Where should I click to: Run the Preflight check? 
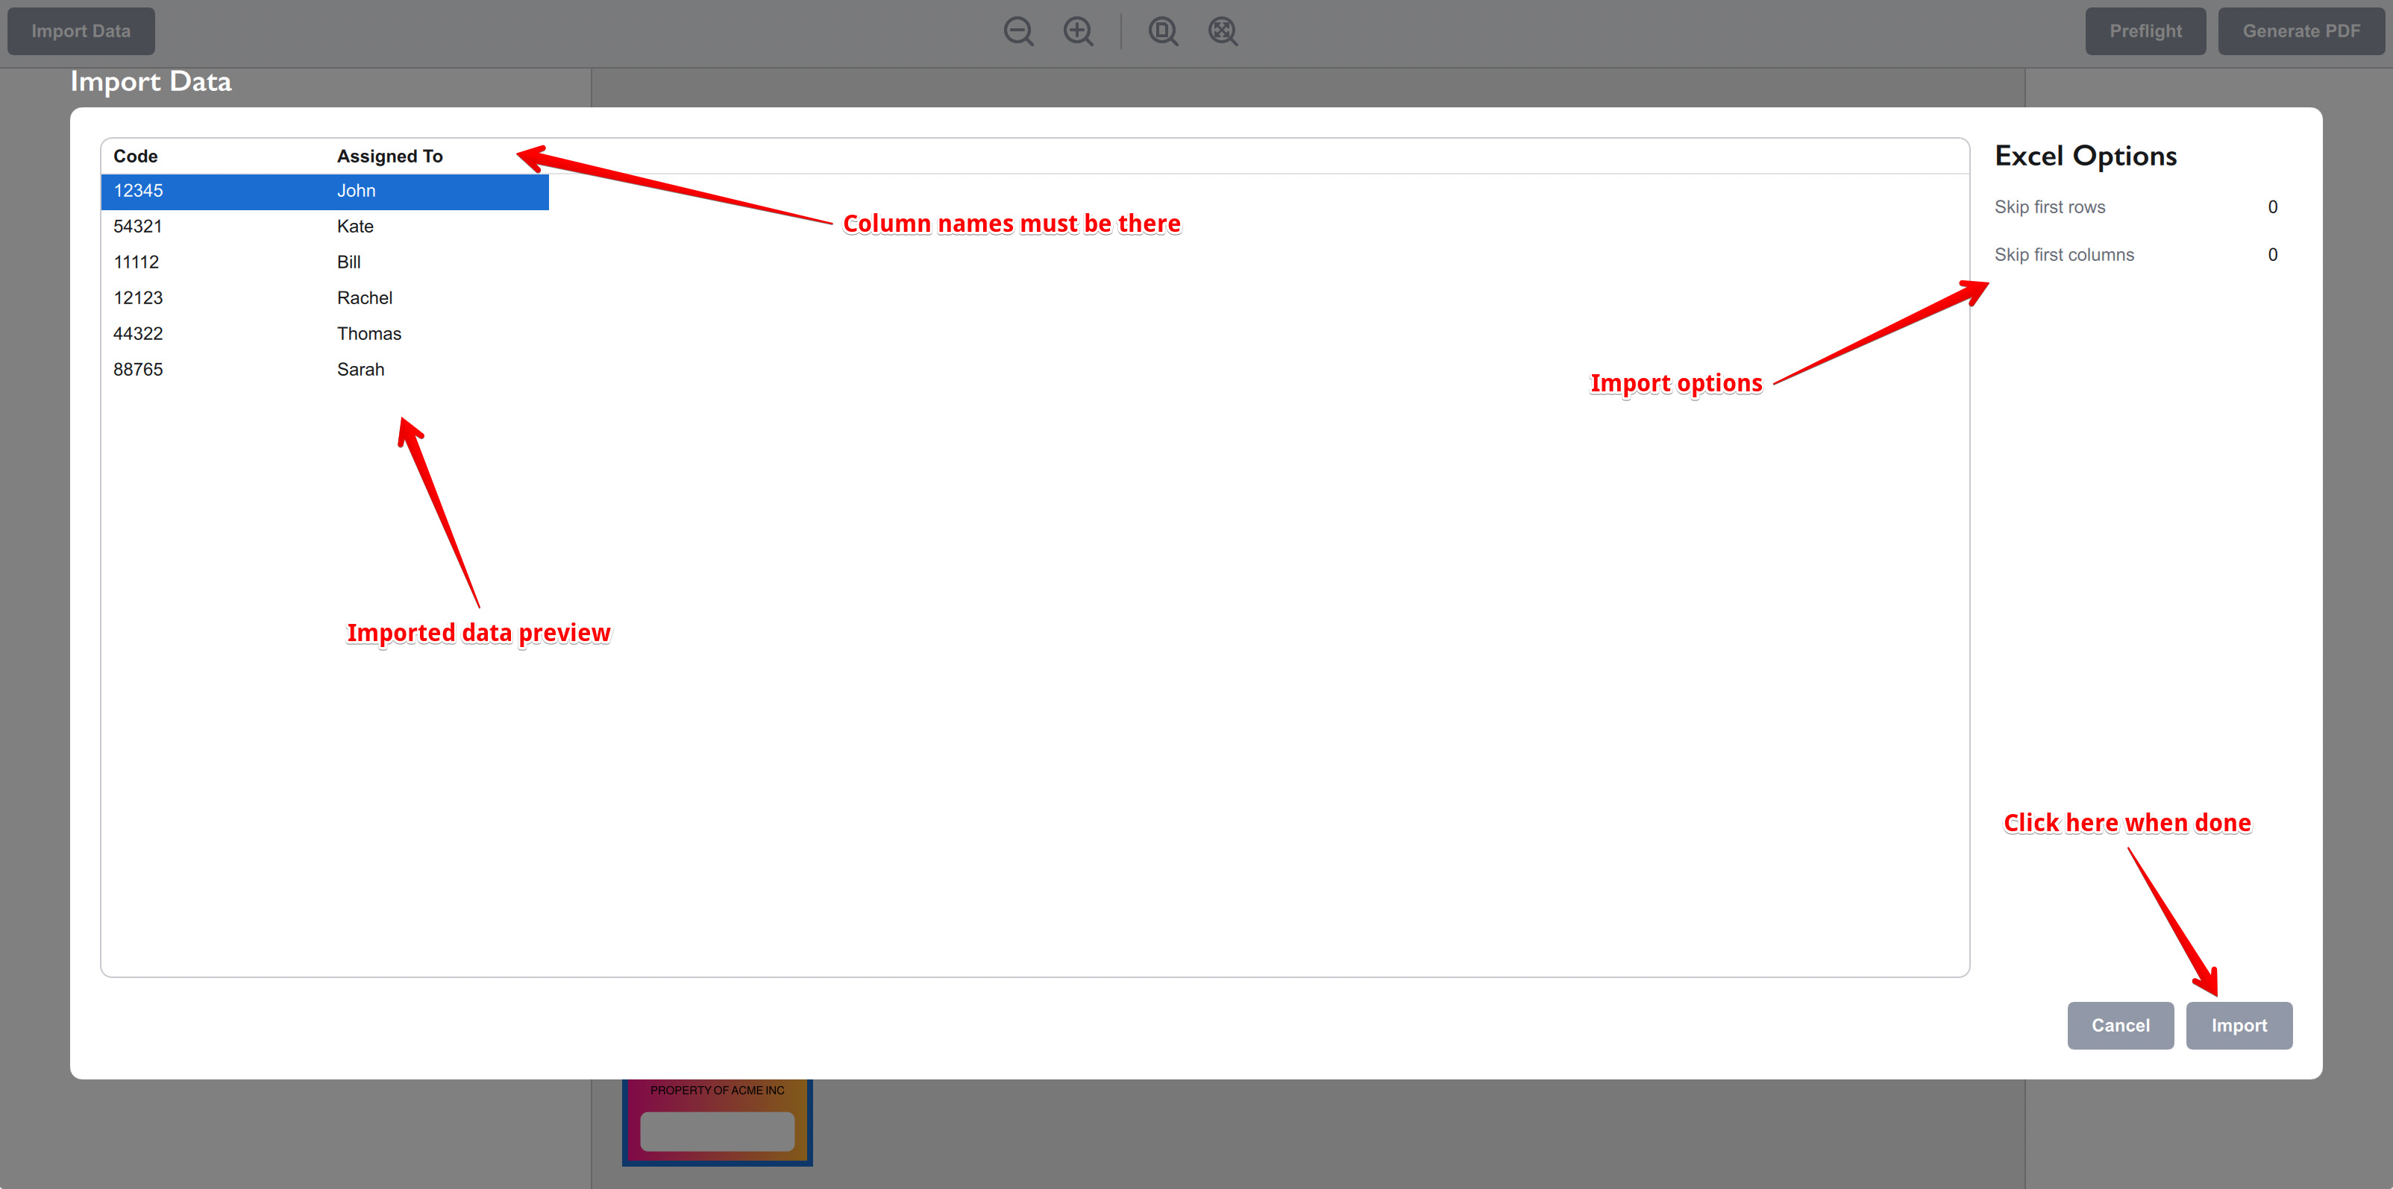point(2145,31)
